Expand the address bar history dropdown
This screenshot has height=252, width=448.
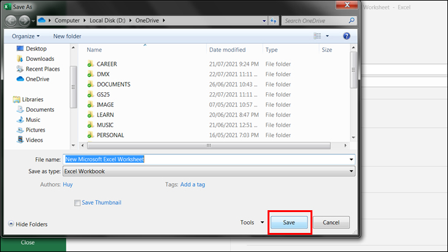pyautogui.click(x=264, y=21)
